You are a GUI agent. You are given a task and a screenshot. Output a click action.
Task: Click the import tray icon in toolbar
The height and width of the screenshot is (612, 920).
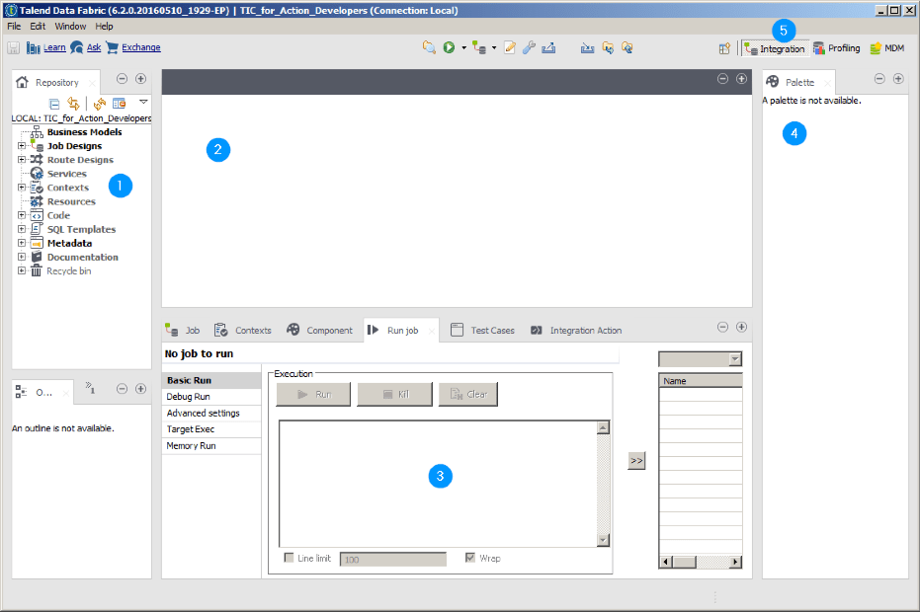click(x=587, y=48)
